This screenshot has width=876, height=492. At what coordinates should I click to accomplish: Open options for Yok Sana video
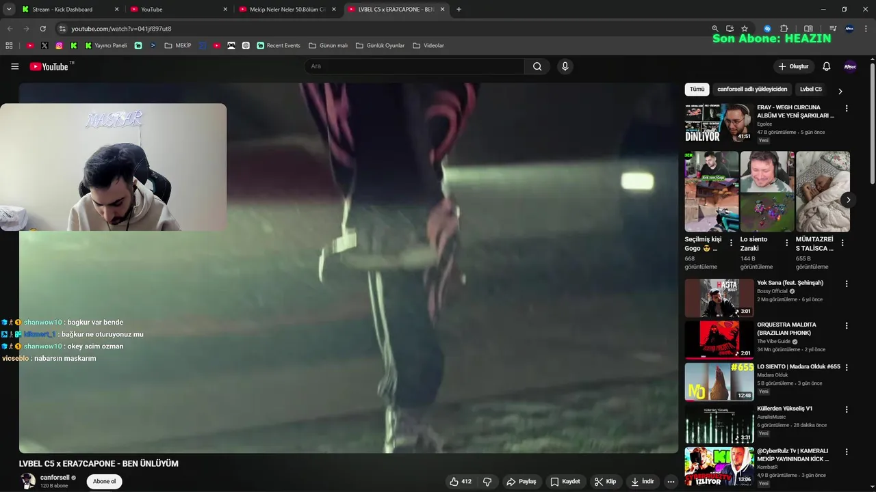pos(847,284)
